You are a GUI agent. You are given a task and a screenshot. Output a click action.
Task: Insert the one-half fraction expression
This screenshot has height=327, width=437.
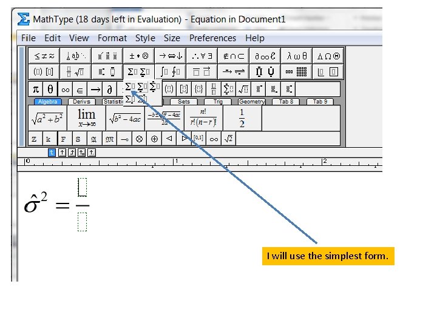pyautogui.click(x=242, y=118)
